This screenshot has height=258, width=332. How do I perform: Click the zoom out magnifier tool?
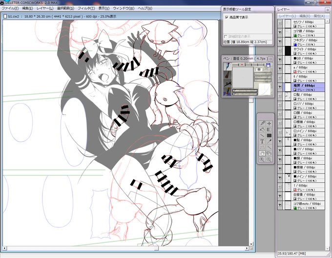[x=269, y=159]
